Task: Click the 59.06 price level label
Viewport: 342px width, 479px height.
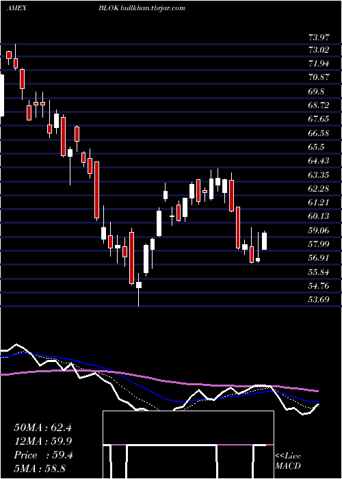Action: [x=319, y=231]
